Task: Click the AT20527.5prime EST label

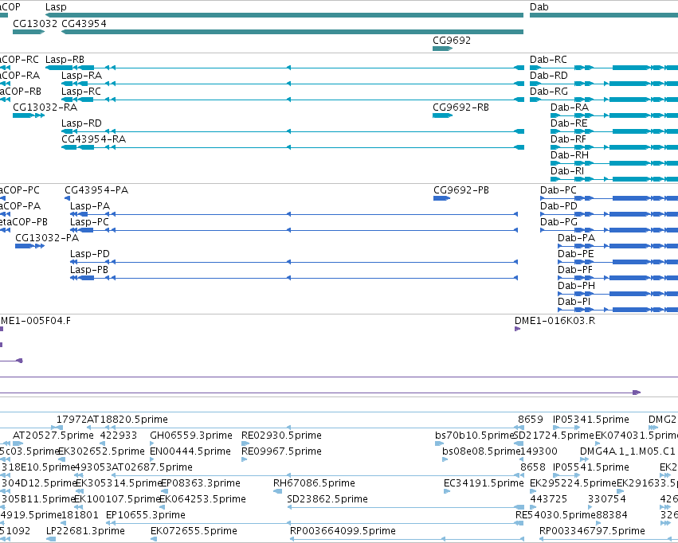Action: coord(53,435)
